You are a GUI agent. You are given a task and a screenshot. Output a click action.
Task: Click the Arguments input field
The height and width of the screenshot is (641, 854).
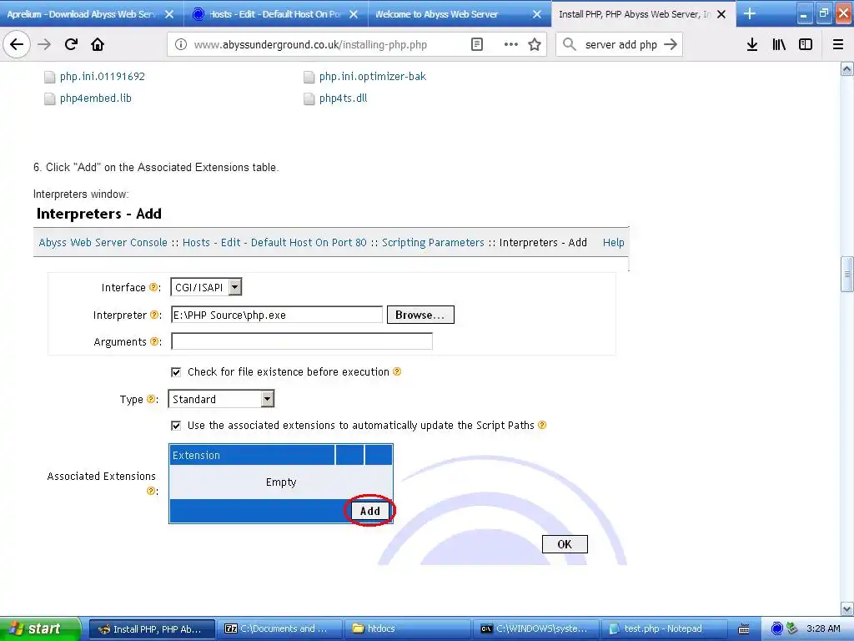tap(302, 341)
